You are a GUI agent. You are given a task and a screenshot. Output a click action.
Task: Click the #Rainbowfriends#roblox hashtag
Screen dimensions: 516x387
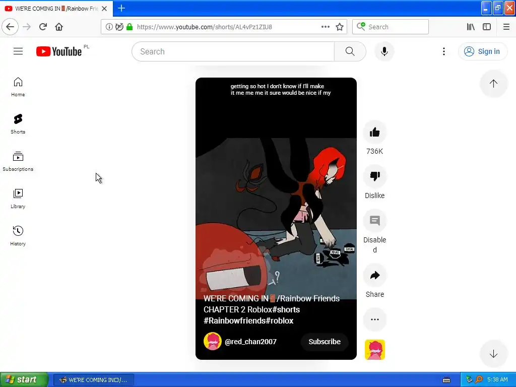click(x=248, y=320)
